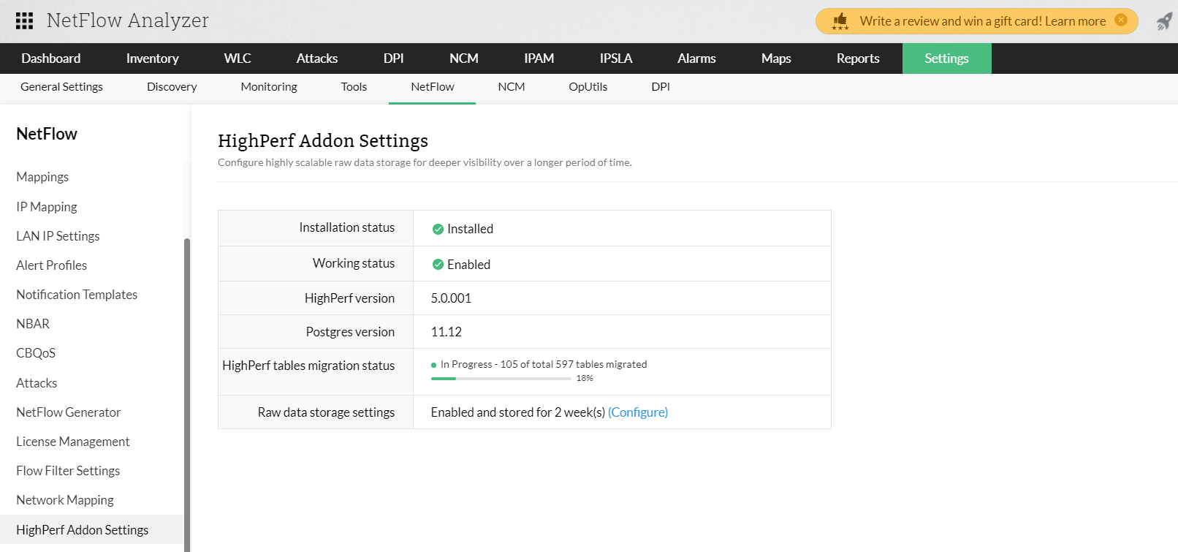Click the Working status row label

tap(354, 263)
